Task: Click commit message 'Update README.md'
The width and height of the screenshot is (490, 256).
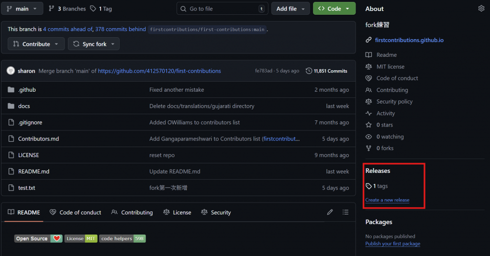Action: click(x=175, y=171)
